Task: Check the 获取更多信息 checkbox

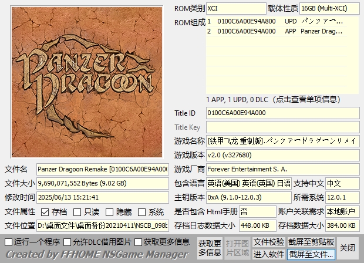Action: coord(139,242)
